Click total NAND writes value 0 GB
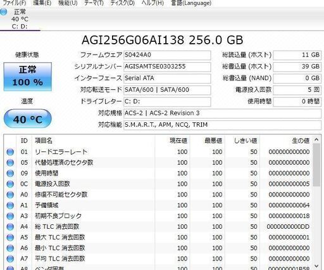 point(297,79)
